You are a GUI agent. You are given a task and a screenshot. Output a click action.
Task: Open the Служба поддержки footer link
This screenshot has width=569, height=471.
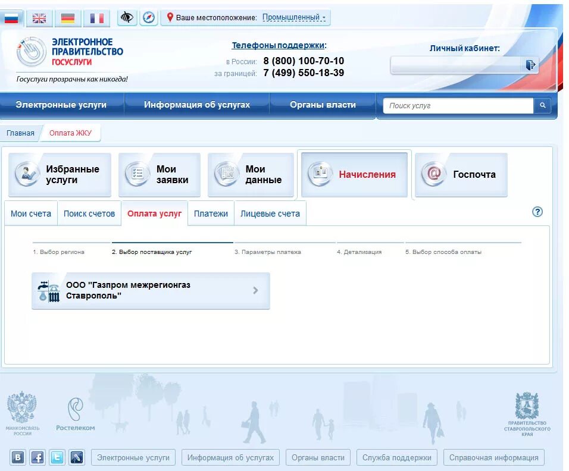pos(396,457)
